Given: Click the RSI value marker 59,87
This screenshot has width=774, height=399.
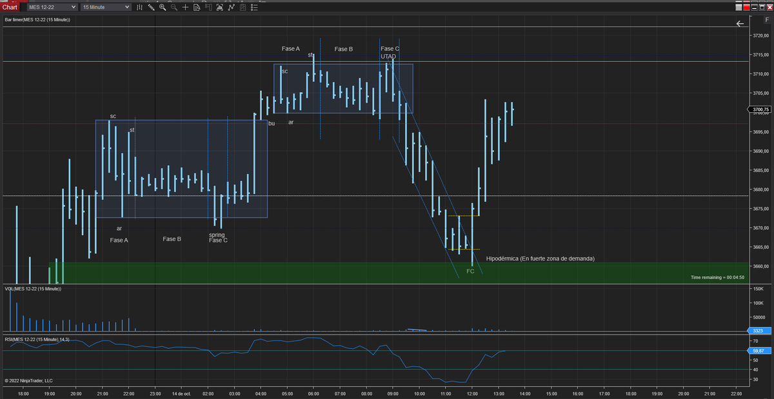Looking at the screenshot, I should [x=759, y=351].
